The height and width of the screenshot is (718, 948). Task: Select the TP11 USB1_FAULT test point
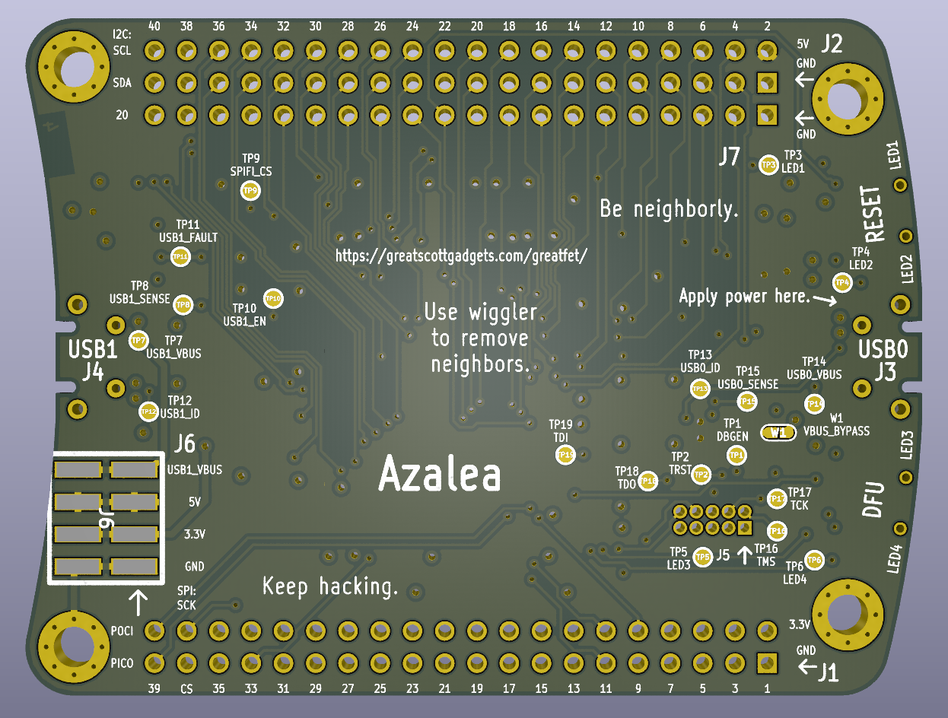click(x=180, y=257)
